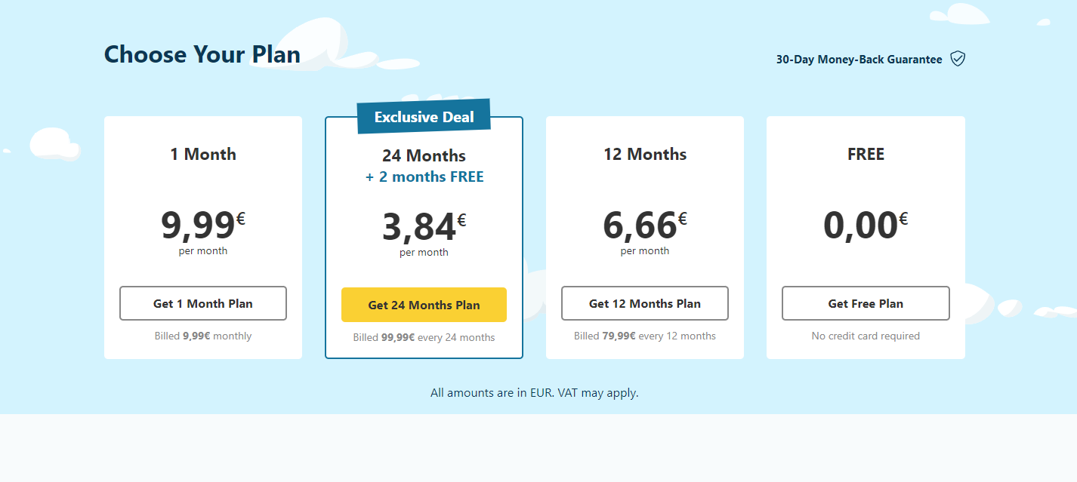Screen dimensions: 1077x482
Task: Click the 12 Months plan title
Action: [644, 154]
